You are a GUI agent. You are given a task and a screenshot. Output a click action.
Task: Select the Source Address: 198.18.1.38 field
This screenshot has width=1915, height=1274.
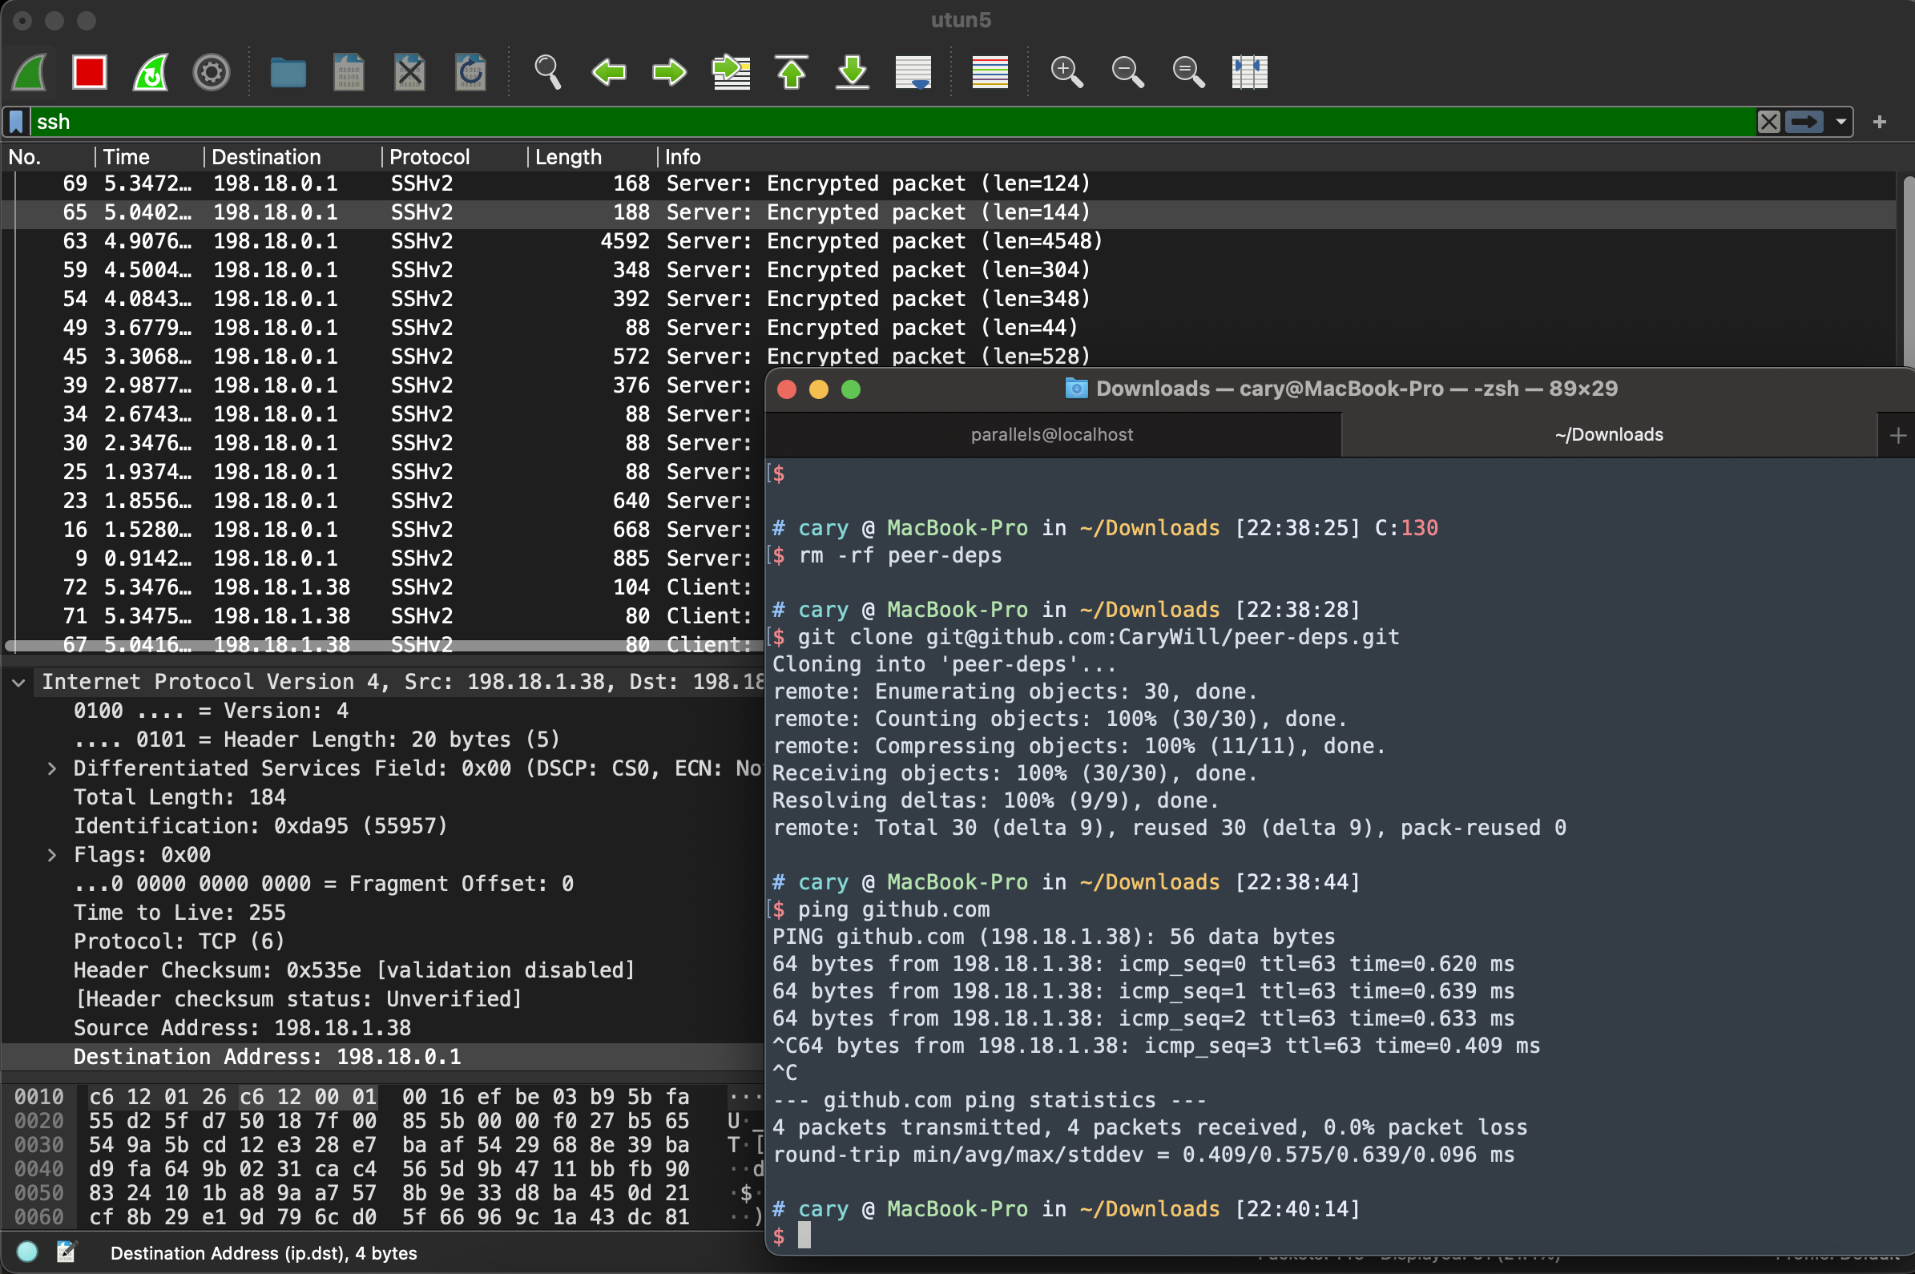click(x=242, y=1028)
